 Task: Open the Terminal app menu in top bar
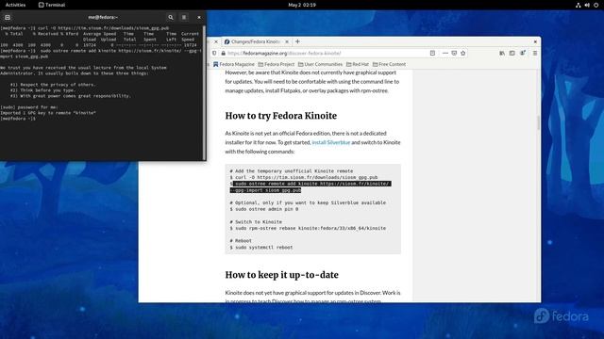(52, 5)
